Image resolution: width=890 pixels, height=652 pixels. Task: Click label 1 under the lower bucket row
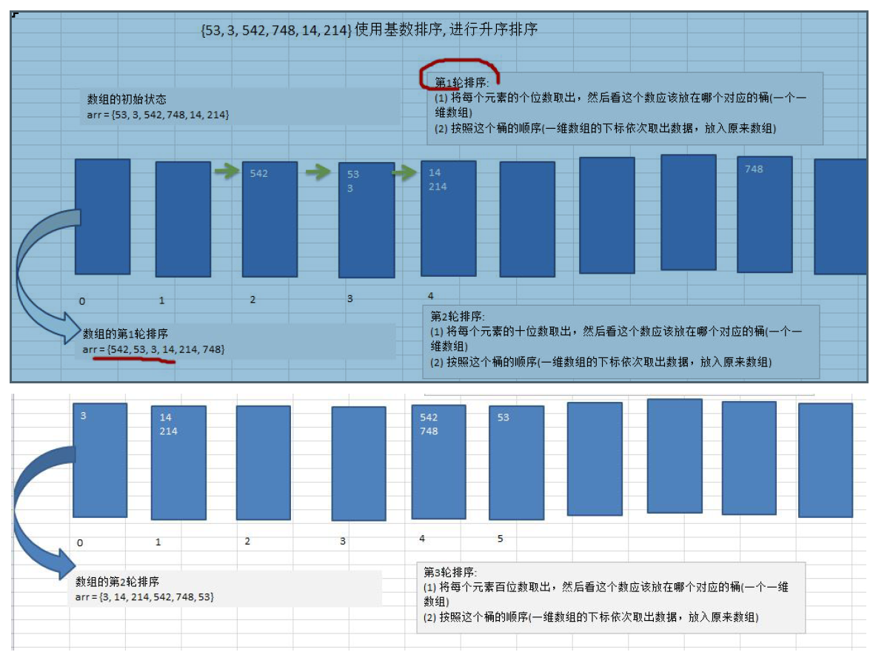(x=158, y=542)
